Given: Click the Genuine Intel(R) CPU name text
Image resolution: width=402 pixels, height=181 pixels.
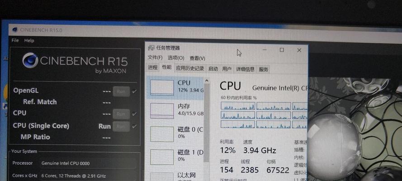Looking at the screenshot, I should click(x=280, y=88).
